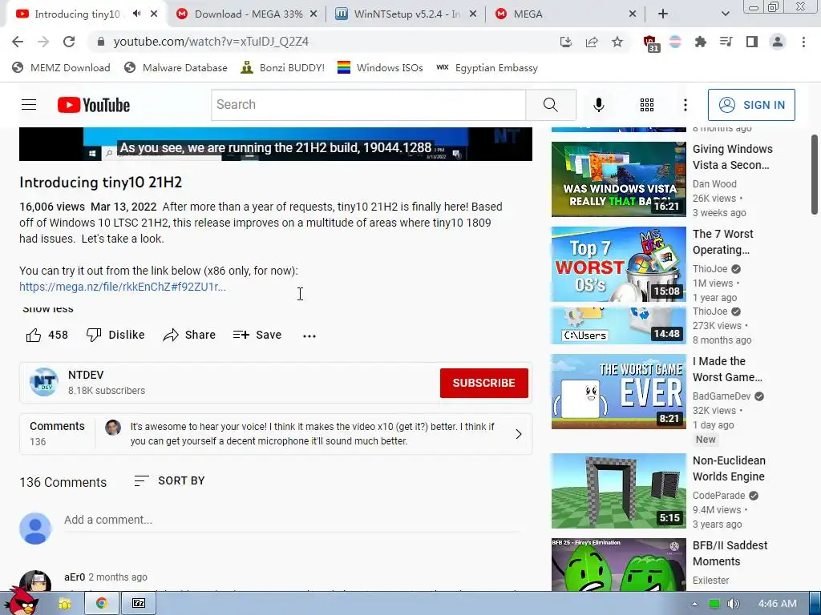Open the Chrome profile avatar

pyautogui.click(x=778, y=42)
